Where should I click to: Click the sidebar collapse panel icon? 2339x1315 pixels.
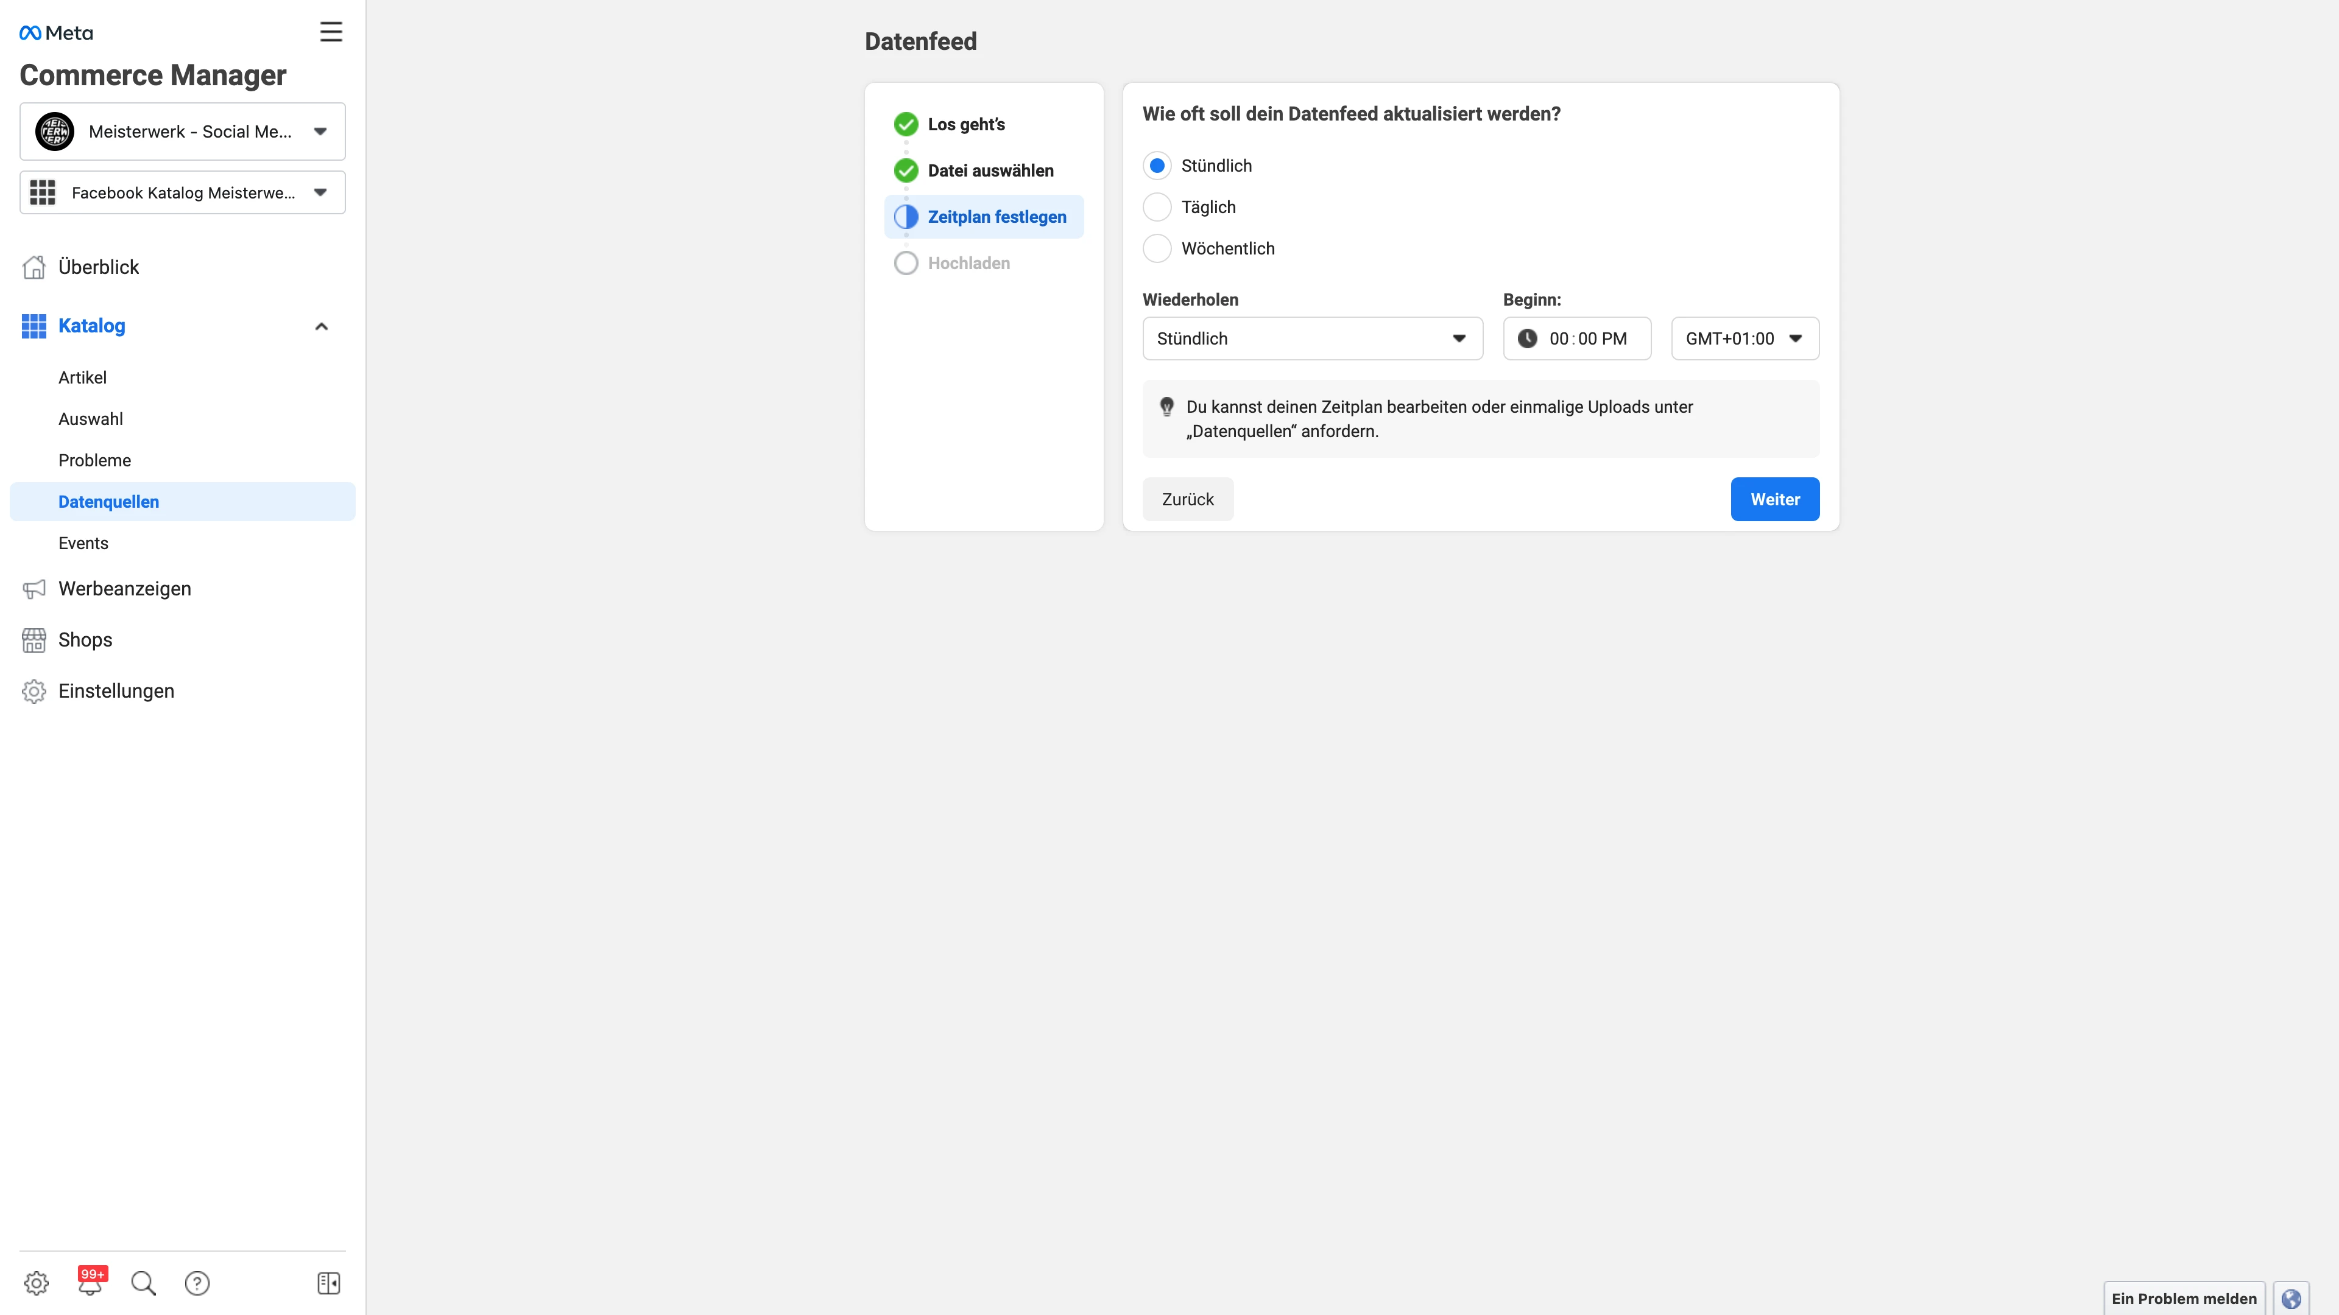click(329, 1282)
